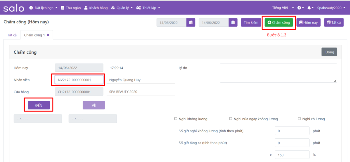
Task: Click the Tất cả button in toolbar
Action: [334, 23]
